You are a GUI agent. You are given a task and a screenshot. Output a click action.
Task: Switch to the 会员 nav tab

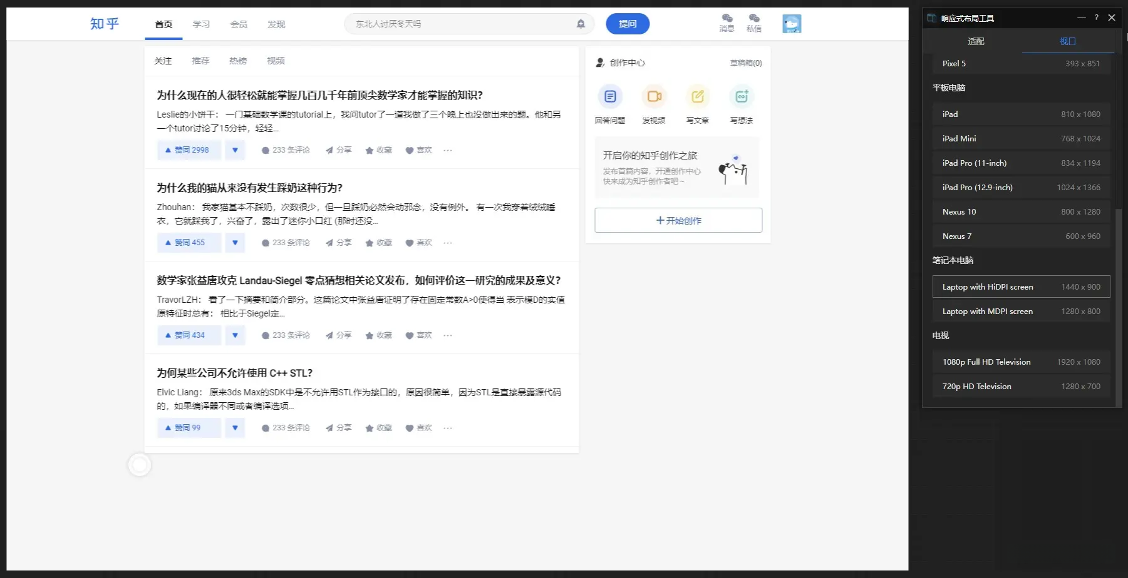(239, 24)
